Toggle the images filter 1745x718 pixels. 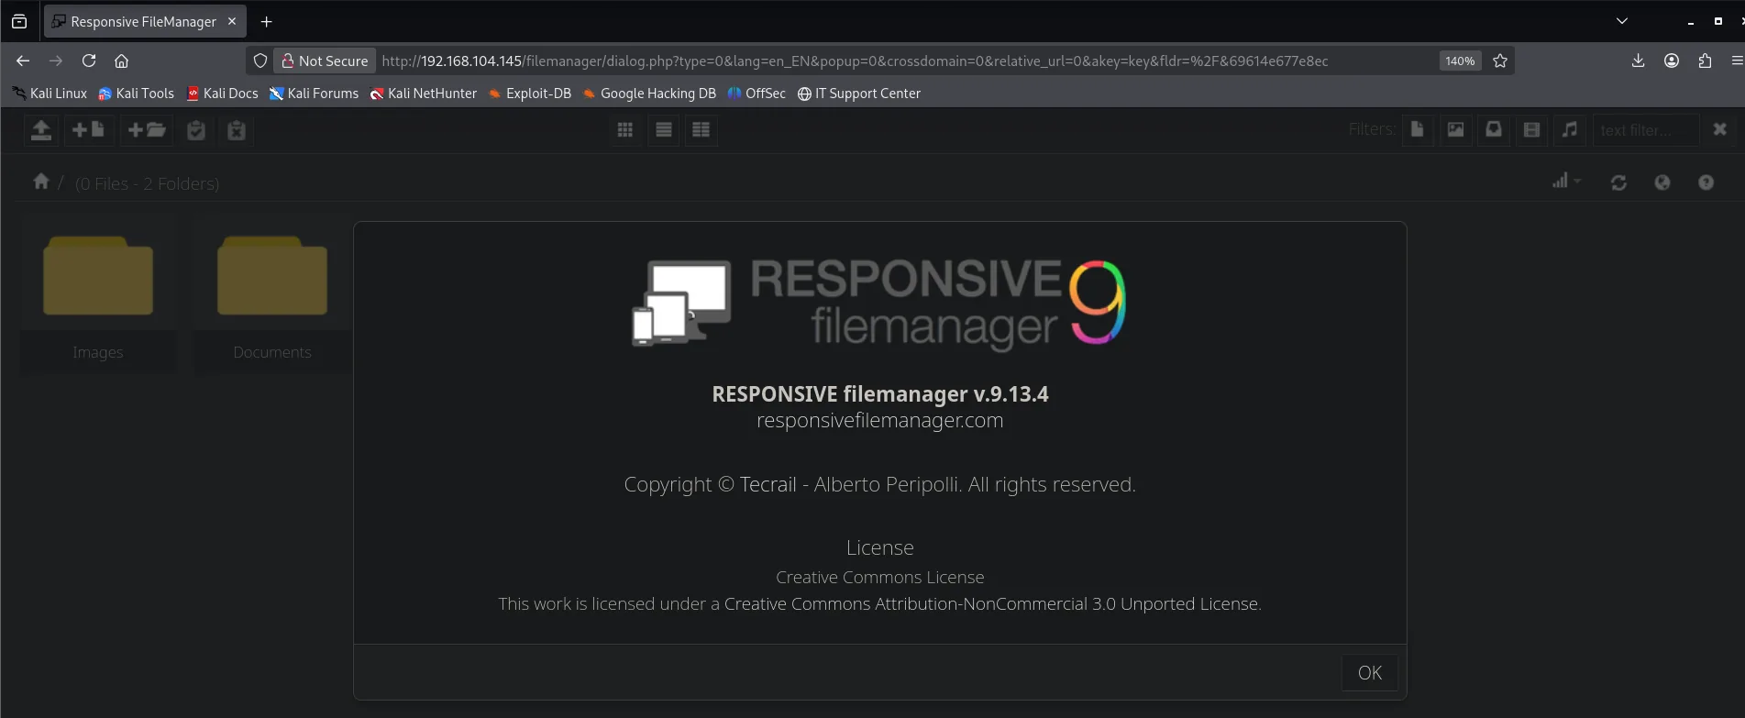click(1456, 129)
